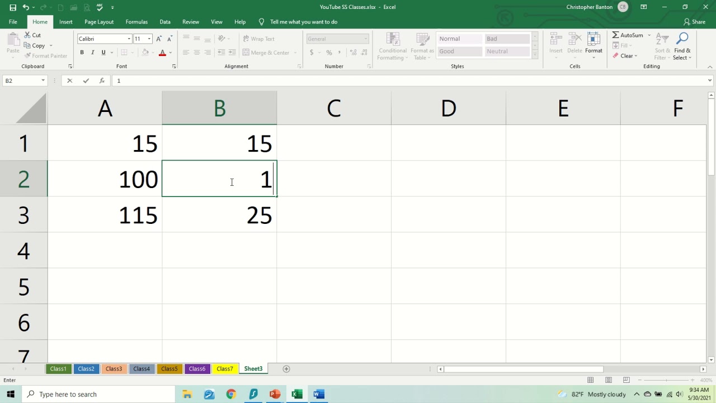Toggle Bold formatting
Screen dimensions: 716x403
pos(82,53)
